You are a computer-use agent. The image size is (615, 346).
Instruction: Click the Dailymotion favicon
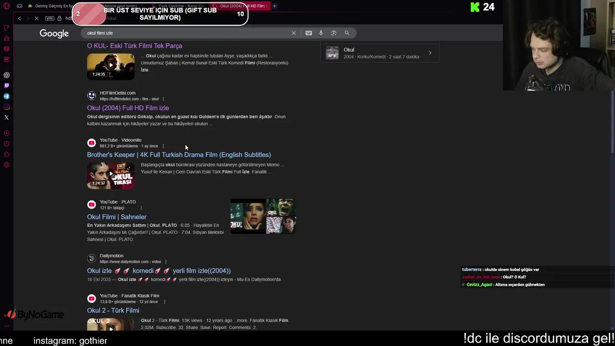click(92, 259)
